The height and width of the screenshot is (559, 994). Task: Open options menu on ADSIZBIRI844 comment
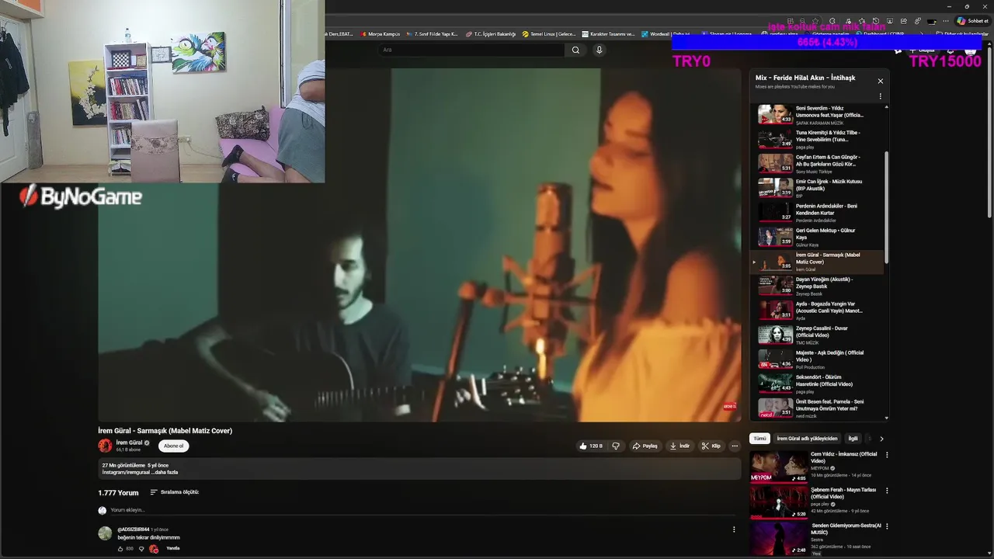(x=734, y=529)
